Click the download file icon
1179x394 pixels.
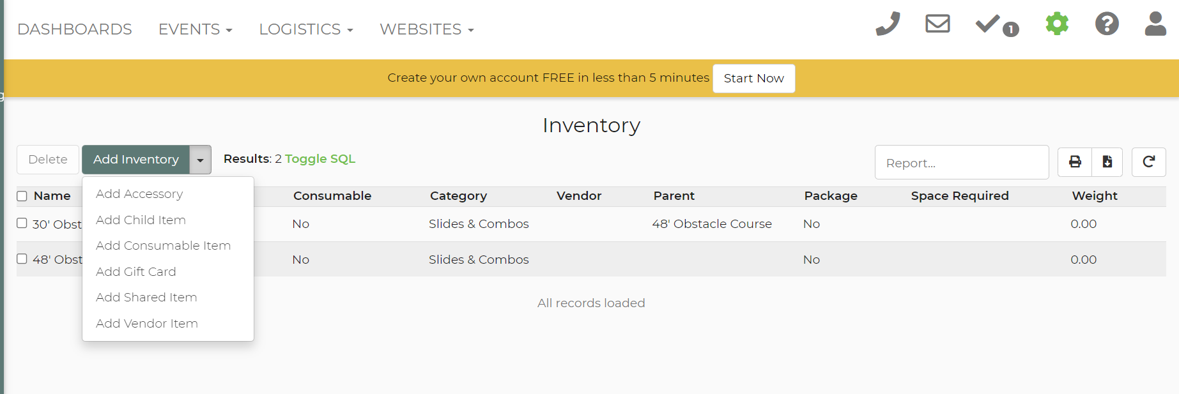coord(1107,162)
